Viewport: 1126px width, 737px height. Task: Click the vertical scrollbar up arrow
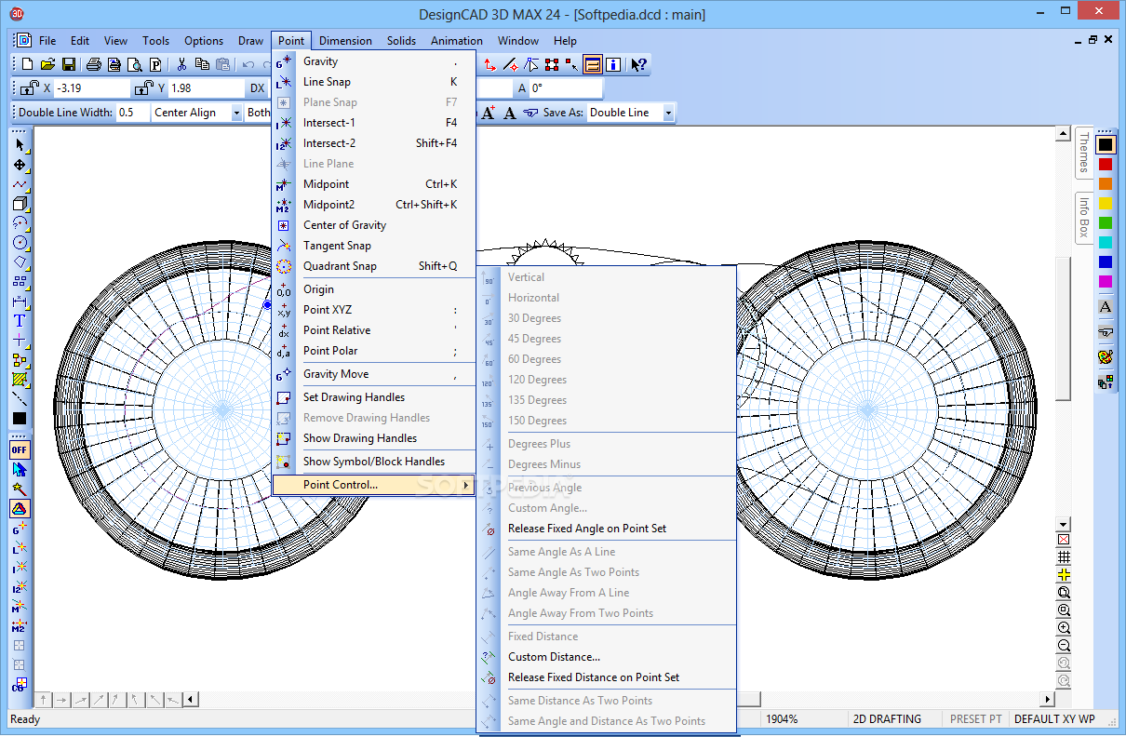tap(1064, 134)
